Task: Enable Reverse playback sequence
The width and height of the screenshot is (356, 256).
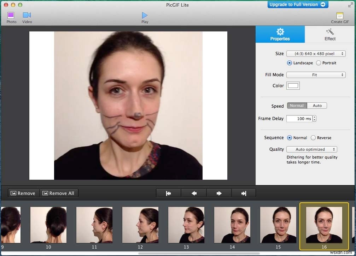Action: [313, 138]
